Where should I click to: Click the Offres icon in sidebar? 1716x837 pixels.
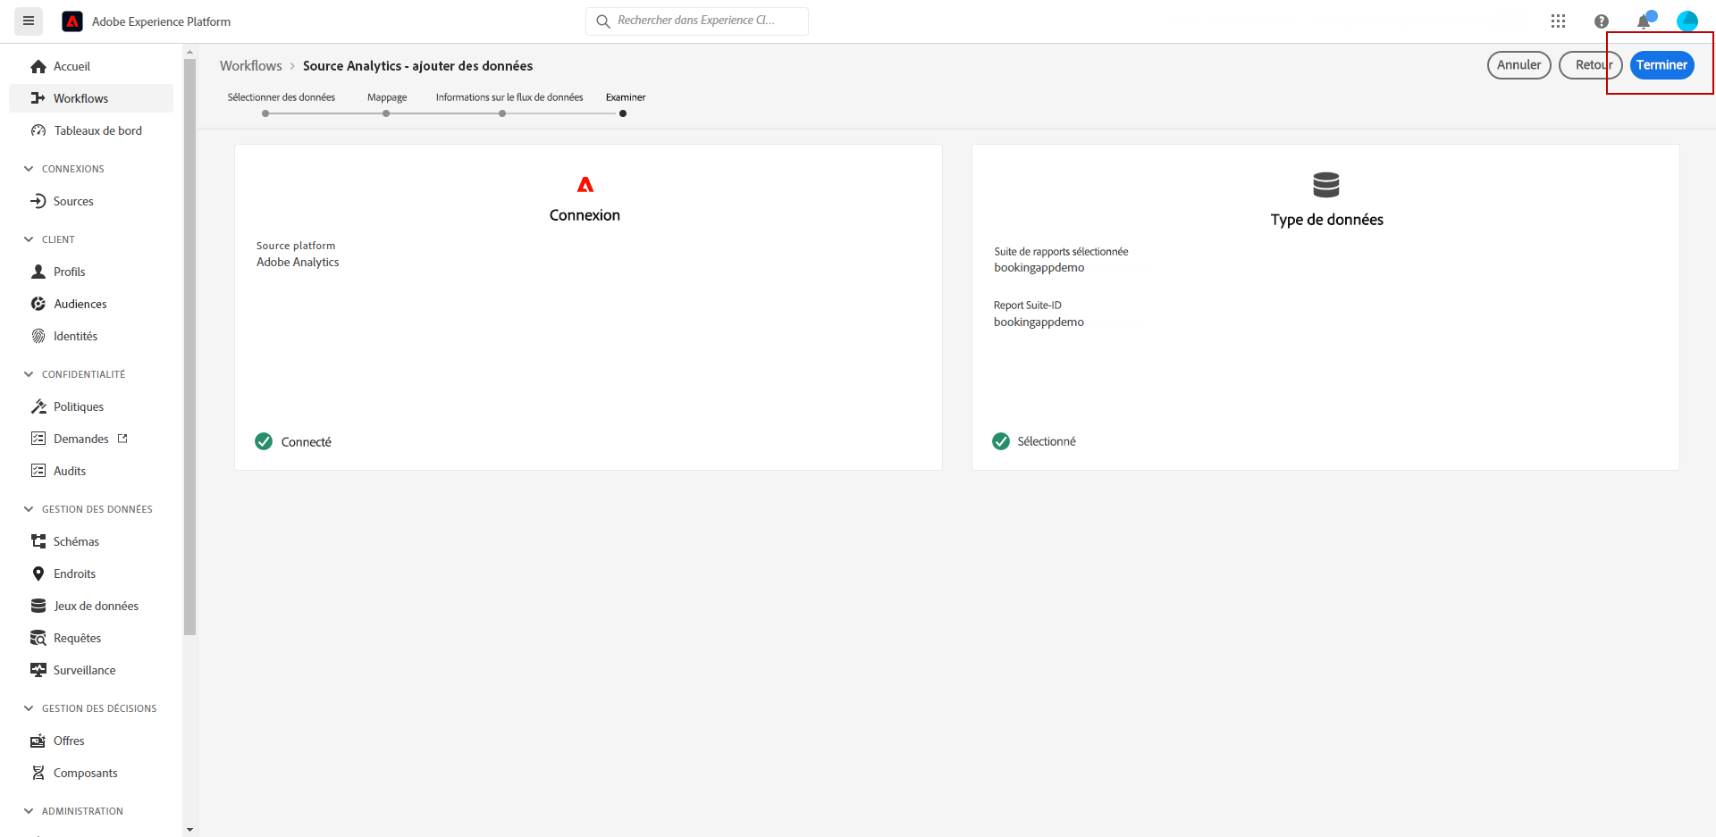[x=38, y=741]
